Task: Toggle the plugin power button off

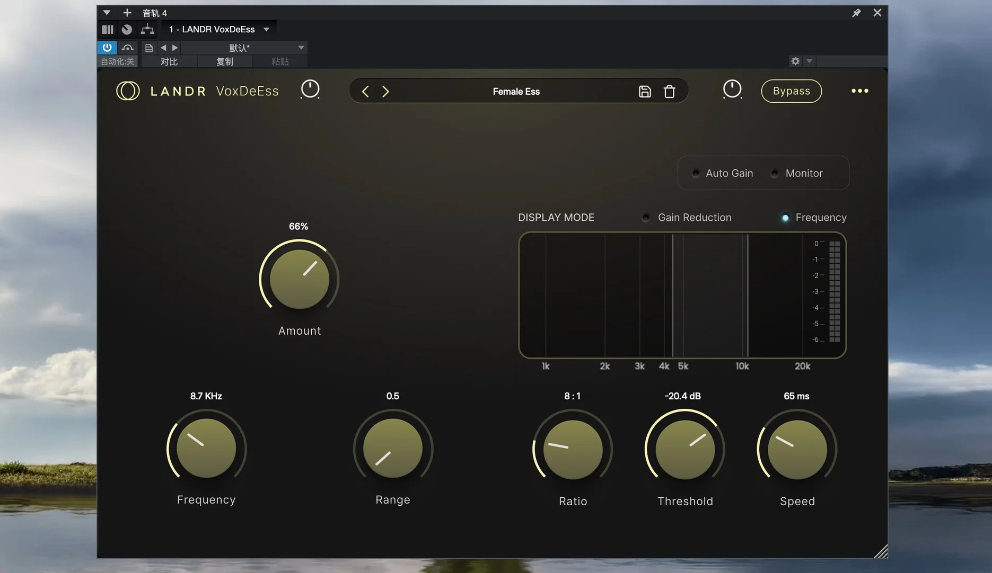Action: [107, 48]
